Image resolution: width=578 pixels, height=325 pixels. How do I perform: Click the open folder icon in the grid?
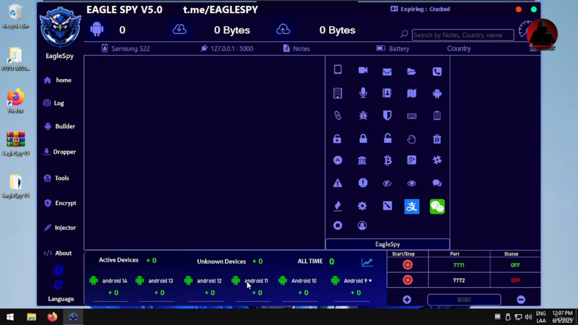point(412,72)
